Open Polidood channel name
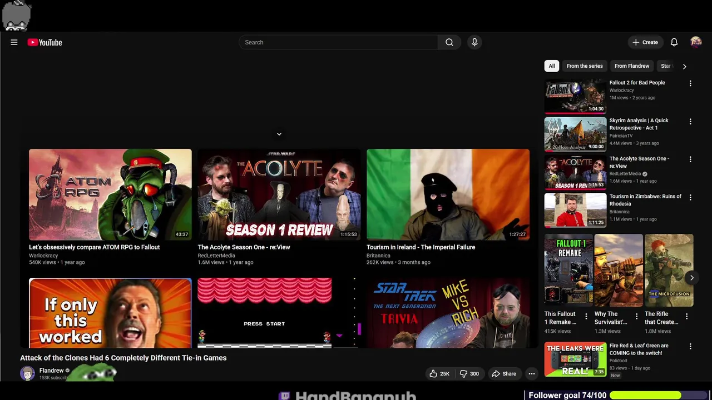Image resolution: width=712 pixels, height=400 pixels. click(x=618, y=361)
